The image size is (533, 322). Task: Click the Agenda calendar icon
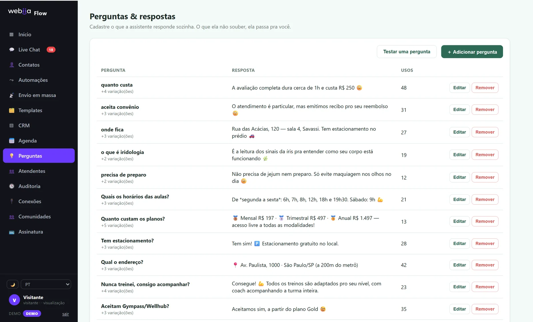coord(12,141)
